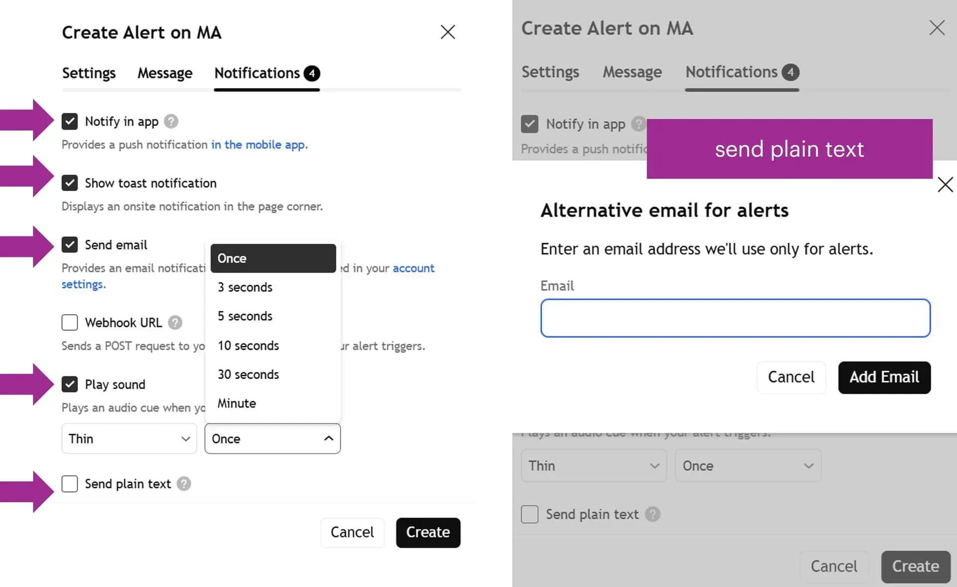This screenshot has width=957, height=587.
Task: Enable the Webhook URL checkbox
Action: [x=70, y=322]
